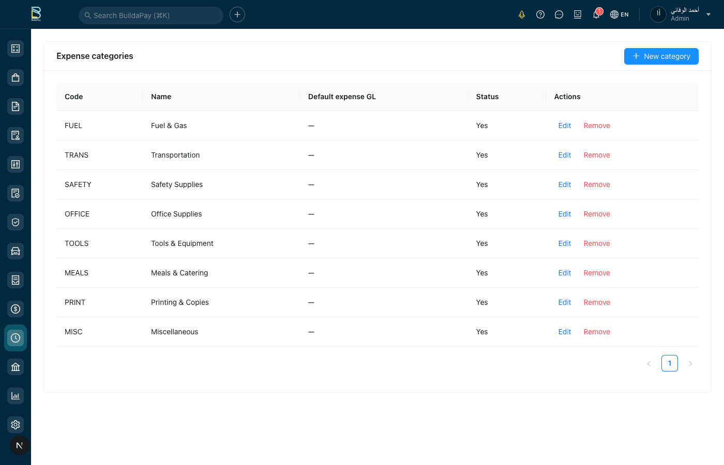This screenshot has width=724, height=465.
Task: Remove the Miscellaneous category
Action: click(597, 332)
